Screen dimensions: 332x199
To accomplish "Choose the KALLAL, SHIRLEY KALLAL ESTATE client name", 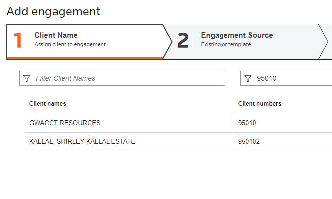I will (x=82, y=141).
